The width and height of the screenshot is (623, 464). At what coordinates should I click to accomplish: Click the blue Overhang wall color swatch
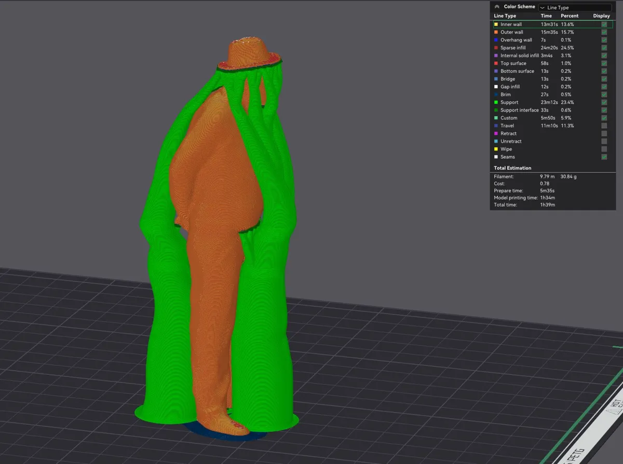click(x=496, y=40)
